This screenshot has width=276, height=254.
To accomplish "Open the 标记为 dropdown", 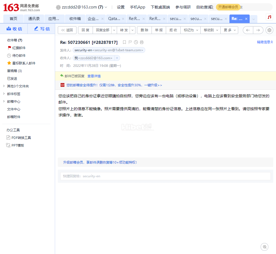I will pos(190,30).
